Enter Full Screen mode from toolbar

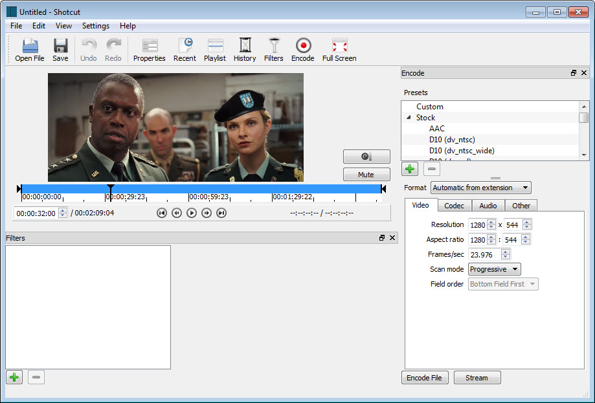coord(339,50)
